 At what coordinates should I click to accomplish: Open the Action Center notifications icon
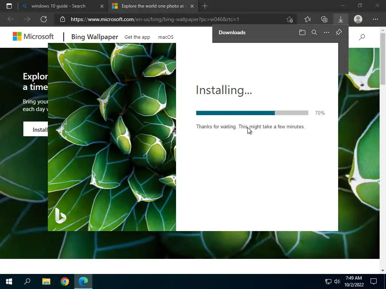click(x=374, y=281)
